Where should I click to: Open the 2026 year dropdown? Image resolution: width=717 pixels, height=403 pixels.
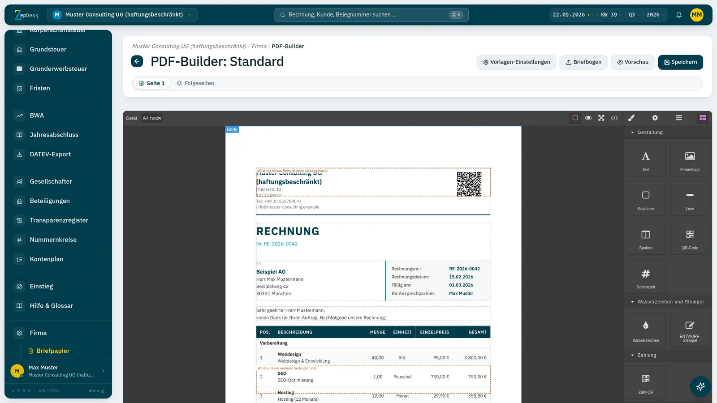(x=655, y=15)
